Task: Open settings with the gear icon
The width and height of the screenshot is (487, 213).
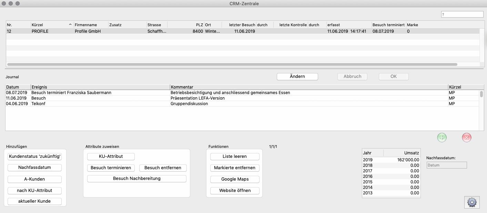Action: pos(472,202)
